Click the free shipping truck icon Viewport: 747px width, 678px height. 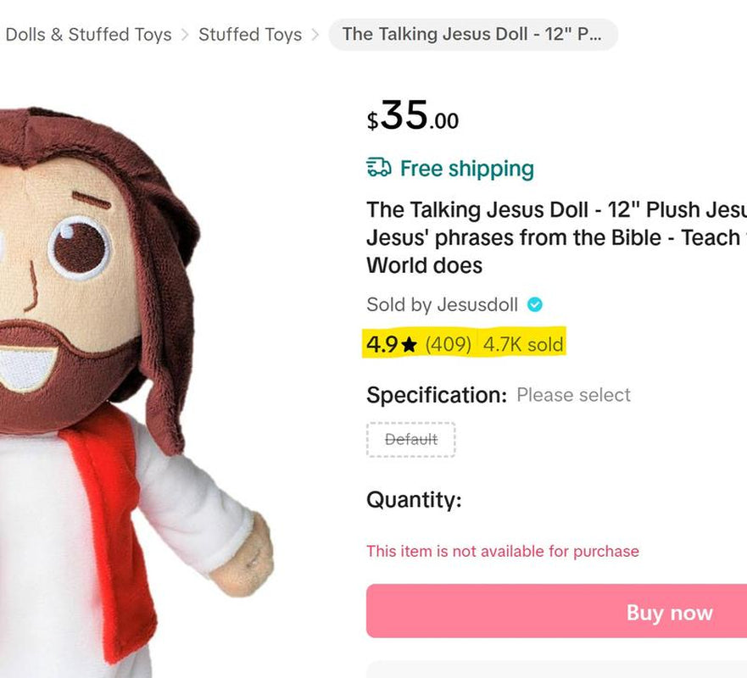pyautogui.click(x=379, y=169)
